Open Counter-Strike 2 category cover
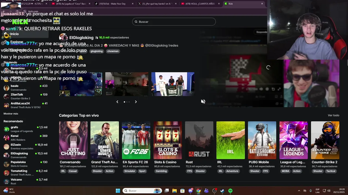 325,140
